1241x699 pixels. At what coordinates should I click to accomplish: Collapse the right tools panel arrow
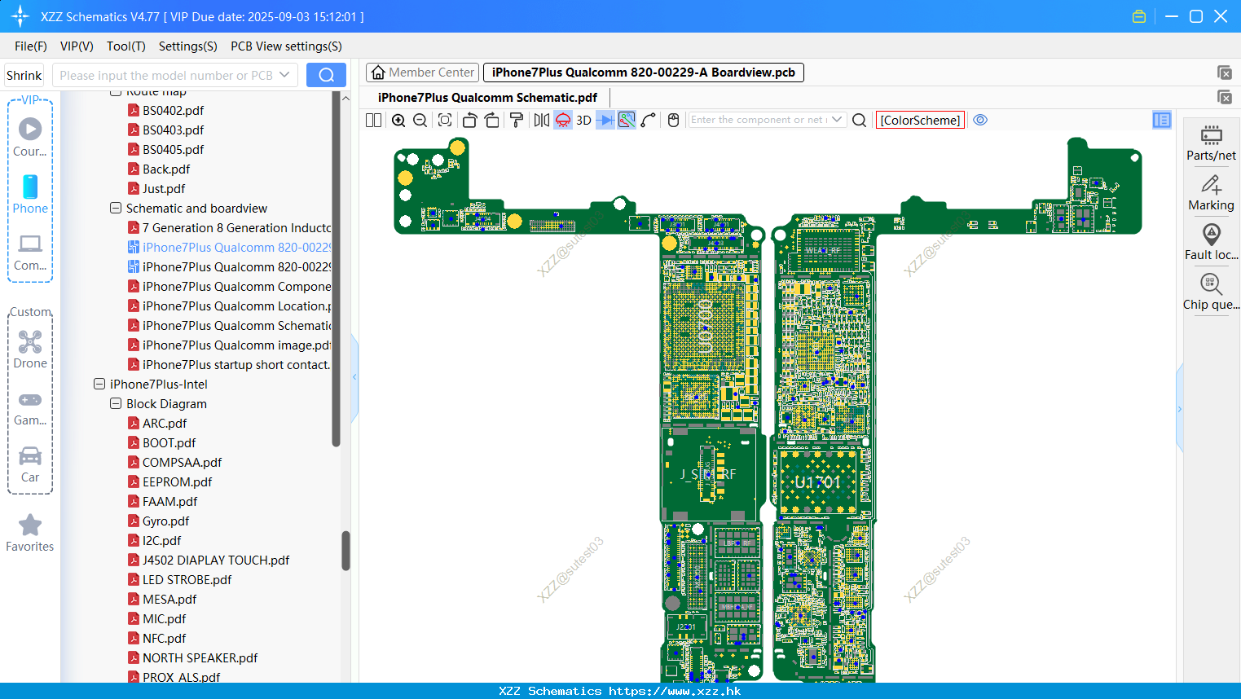[1179, 409]
